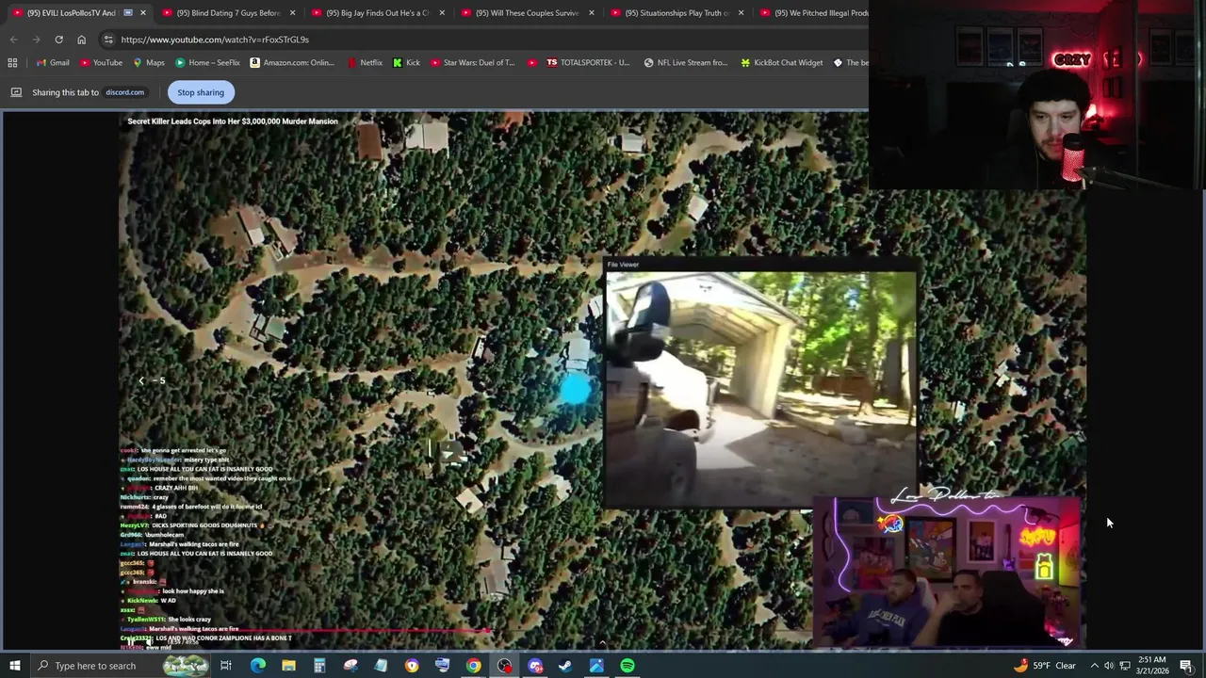Screen dimensions: 1206x678
Task: Open Task View on the taskbar
Action: (226, 666)
